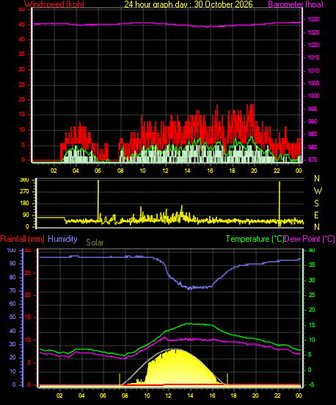Screen dimensions: 336x405
Task: Click hour label 06 under the temperature chart
Action: 103,395
